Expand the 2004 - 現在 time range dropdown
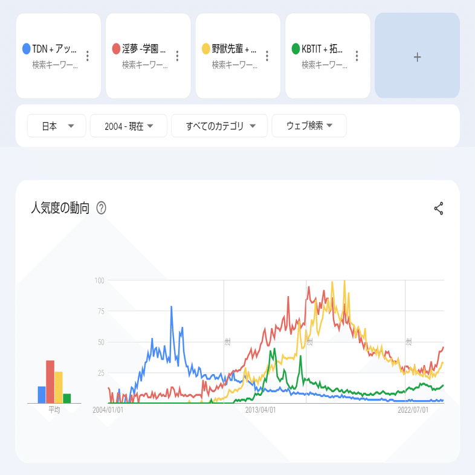This screenshot has height=475, width=475. point(128,126)
